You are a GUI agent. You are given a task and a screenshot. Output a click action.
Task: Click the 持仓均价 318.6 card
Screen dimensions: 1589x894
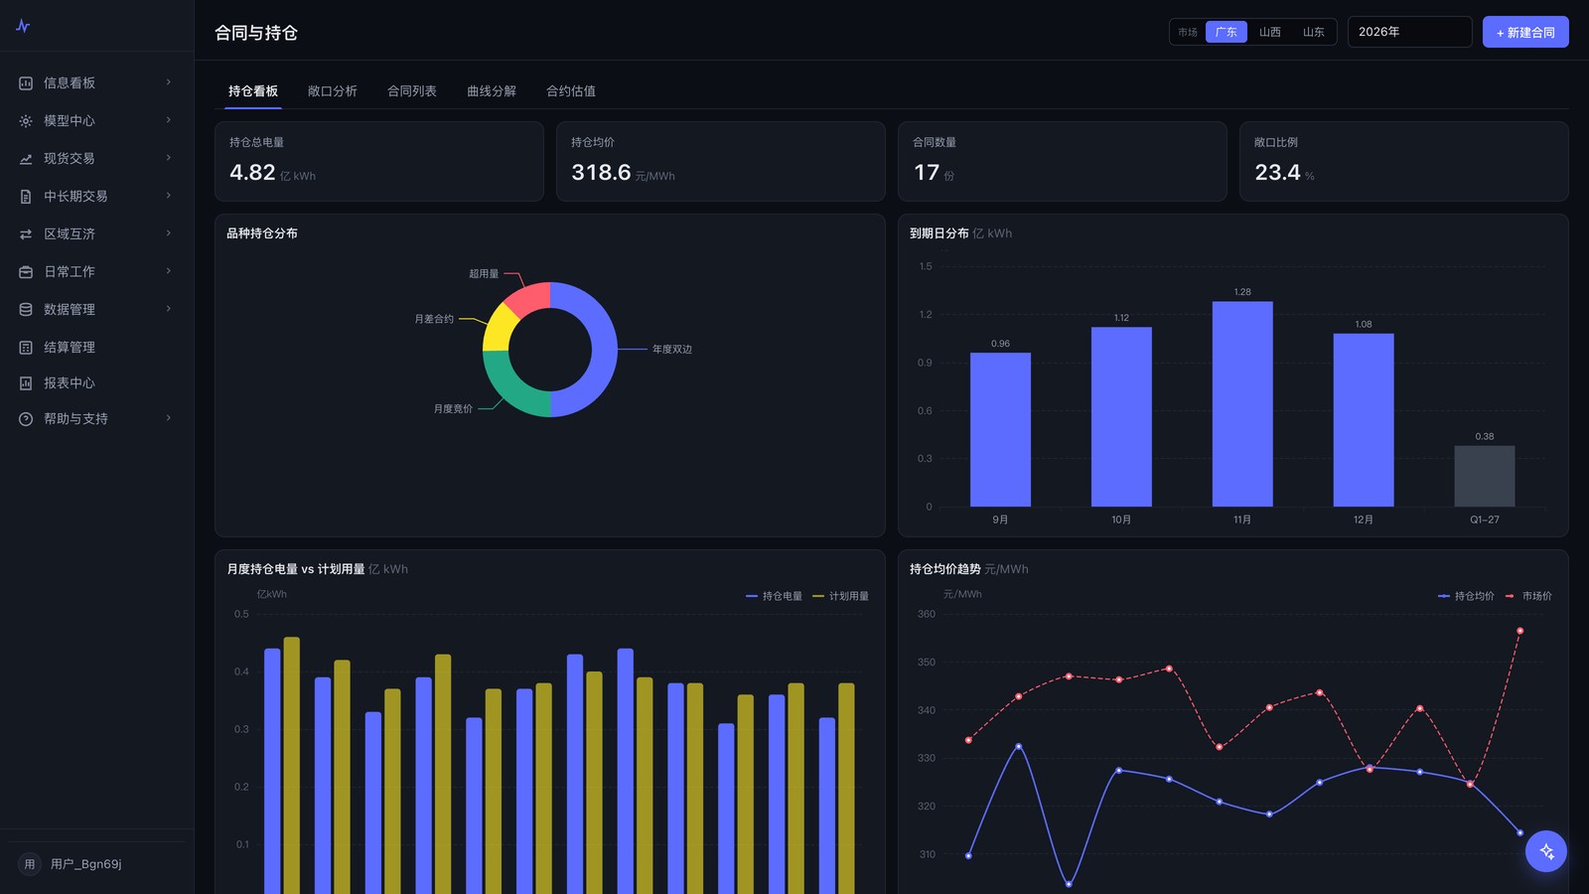(721, 162)
